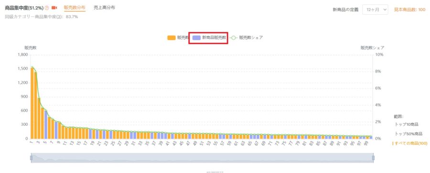The width and height of the screenshot is (430, 173).
Task: Click the question mark help icon
Action: (47, 8)
